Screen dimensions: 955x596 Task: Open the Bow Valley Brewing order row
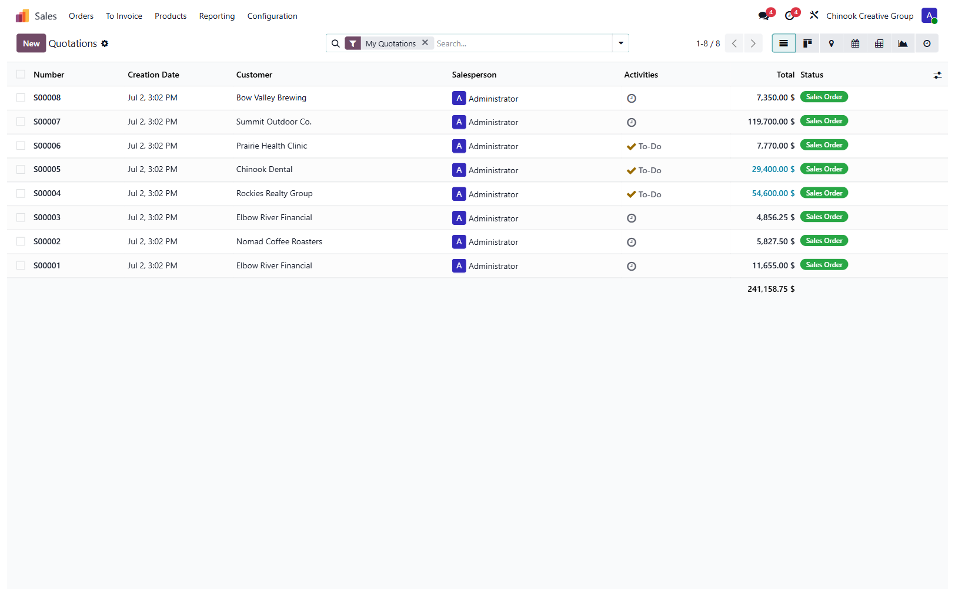pos(477,98)
